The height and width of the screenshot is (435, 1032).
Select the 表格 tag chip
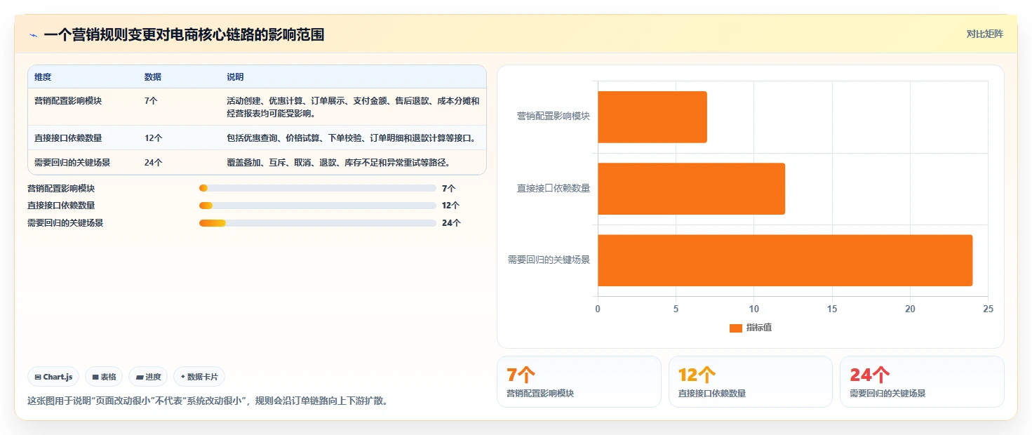(104, 377)
